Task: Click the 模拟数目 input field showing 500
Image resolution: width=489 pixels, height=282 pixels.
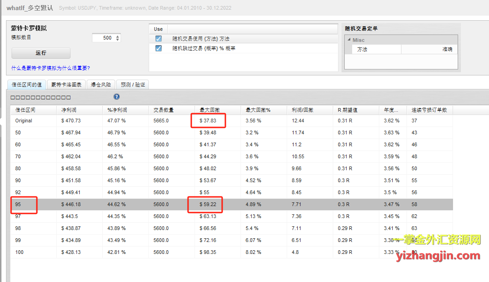Action: [104, 38]
